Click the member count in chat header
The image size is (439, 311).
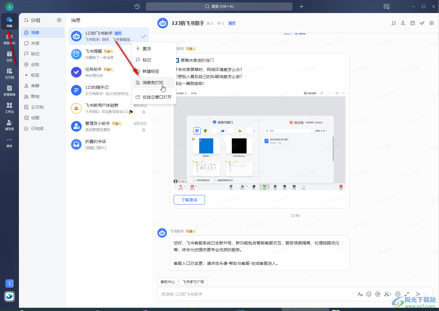tap(210, 23)
